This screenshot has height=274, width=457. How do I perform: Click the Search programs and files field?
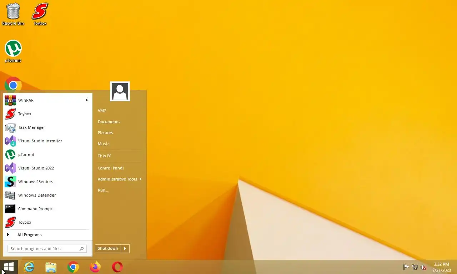(47, 249)
